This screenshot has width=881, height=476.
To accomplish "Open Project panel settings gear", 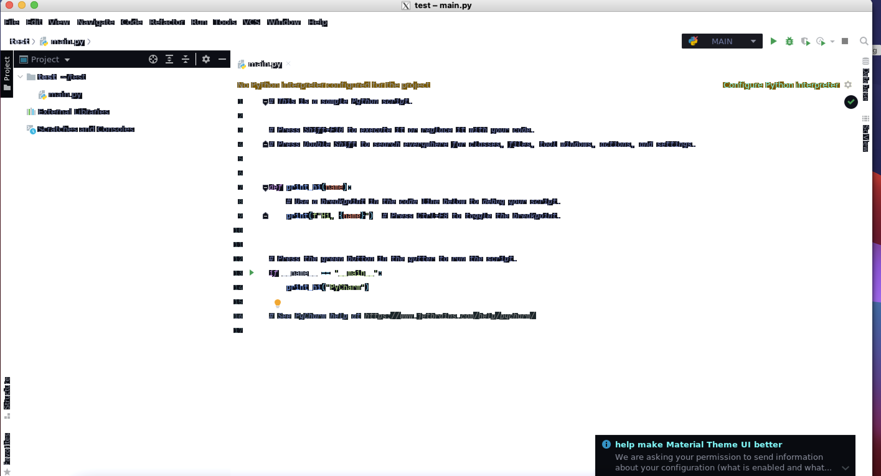I will point(206,59).
